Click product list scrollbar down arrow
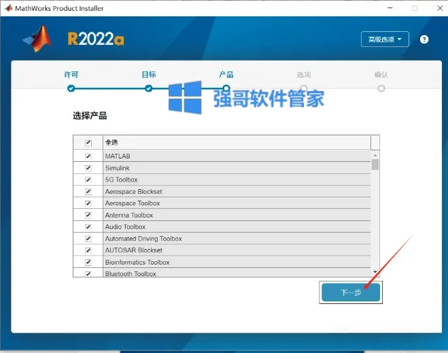 (375, 271)
